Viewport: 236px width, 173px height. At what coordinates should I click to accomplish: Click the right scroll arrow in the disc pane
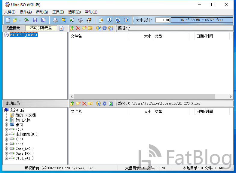point(230,96)
